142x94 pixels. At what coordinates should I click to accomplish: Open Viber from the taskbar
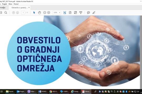(32, 92)
